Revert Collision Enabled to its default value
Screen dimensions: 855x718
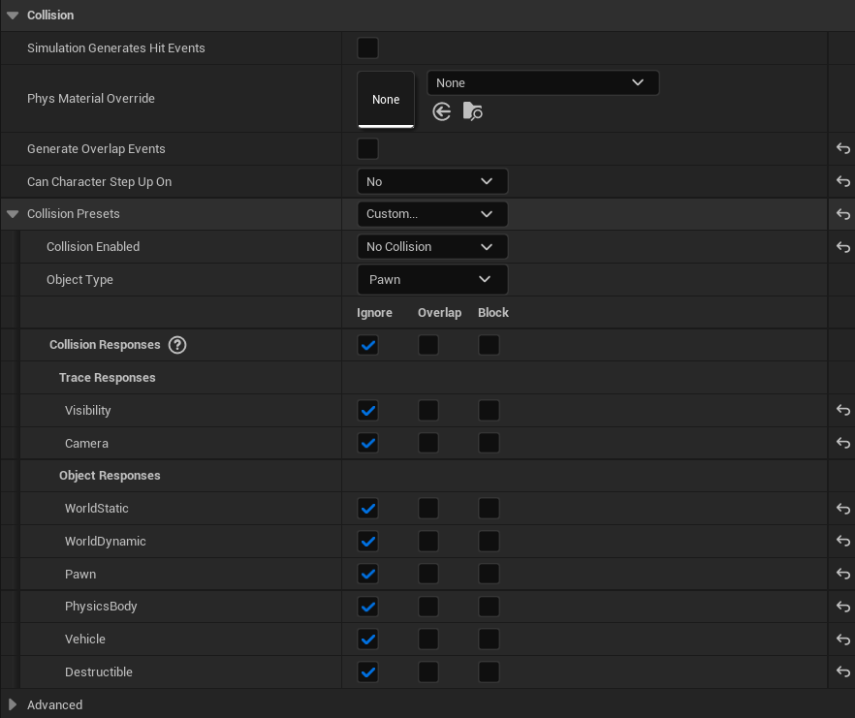pos(842,247)
